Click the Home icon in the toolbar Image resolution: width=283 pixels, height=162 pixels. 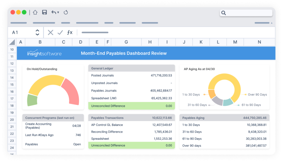coord(35,12)
